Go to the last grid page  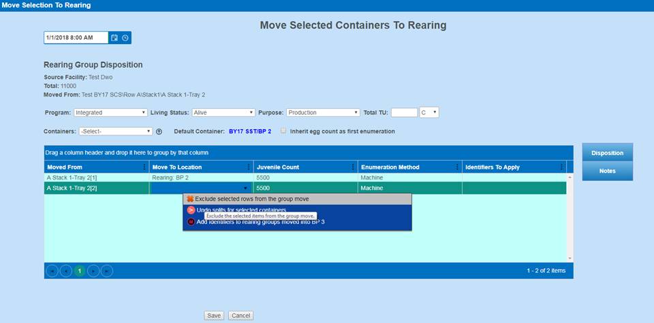(x=106, y=271)
